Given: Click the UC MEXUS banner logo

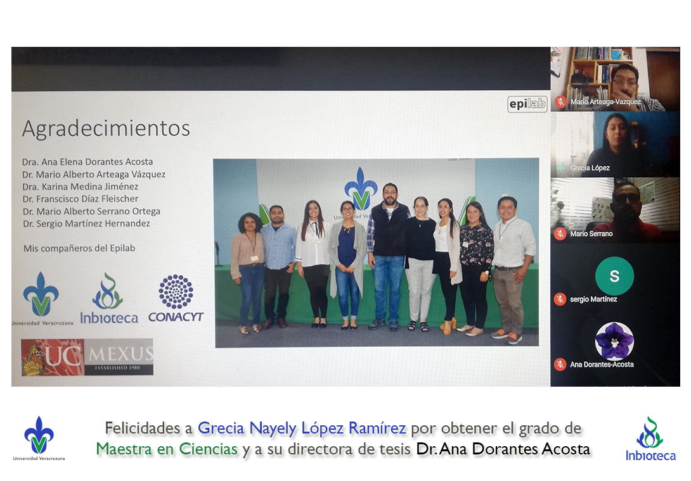Looking at the screenshot, I should coord(87,357).
